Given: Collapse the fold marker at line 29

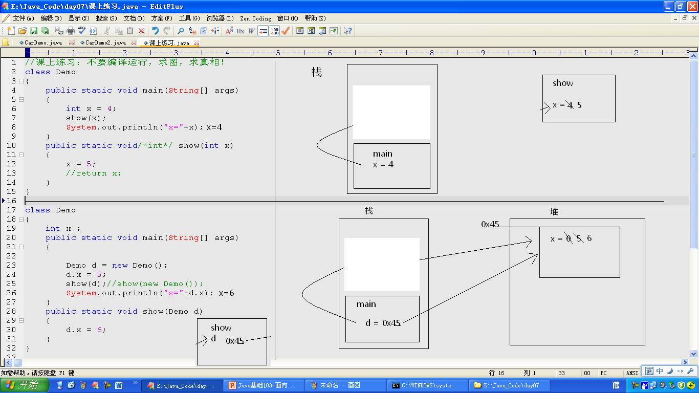Looking at the screenshot, I should coord(21,320).
